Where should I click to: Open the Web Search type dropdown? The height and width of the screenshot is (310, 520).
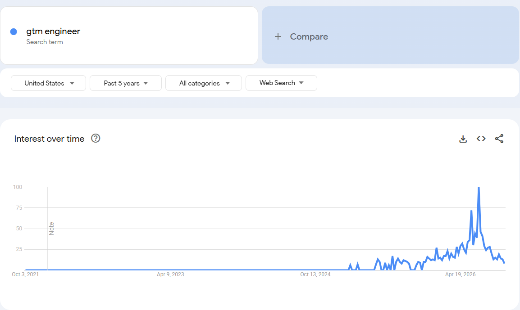click(281, 83)
